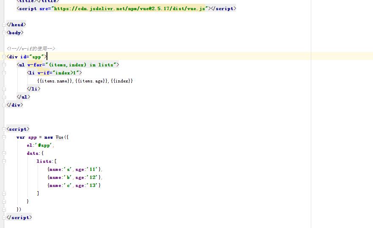Image resolution: width=373 pixels, height=228 pixels.
Task: Click the 'lists' property key
Action: [44, 161]
